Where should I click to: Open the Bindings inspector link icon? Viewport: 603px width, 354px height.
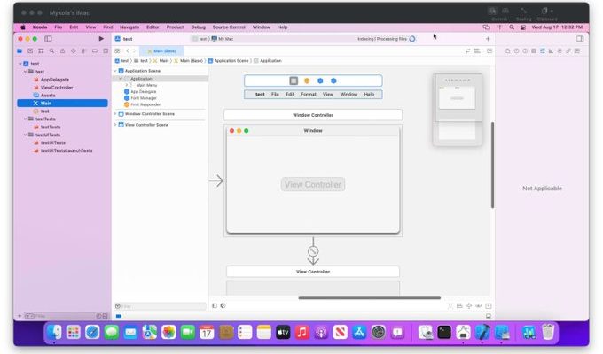tap(568, 51)
